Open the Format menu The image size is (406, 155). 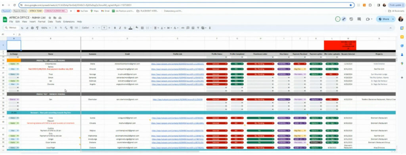tap(41, 22)
